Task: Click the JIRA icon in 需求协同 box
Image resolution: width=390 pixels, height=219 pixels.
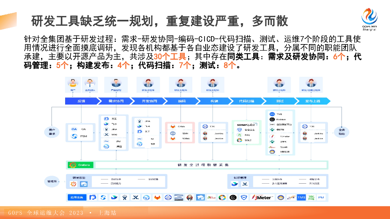Action: click(x=107, y=129)
